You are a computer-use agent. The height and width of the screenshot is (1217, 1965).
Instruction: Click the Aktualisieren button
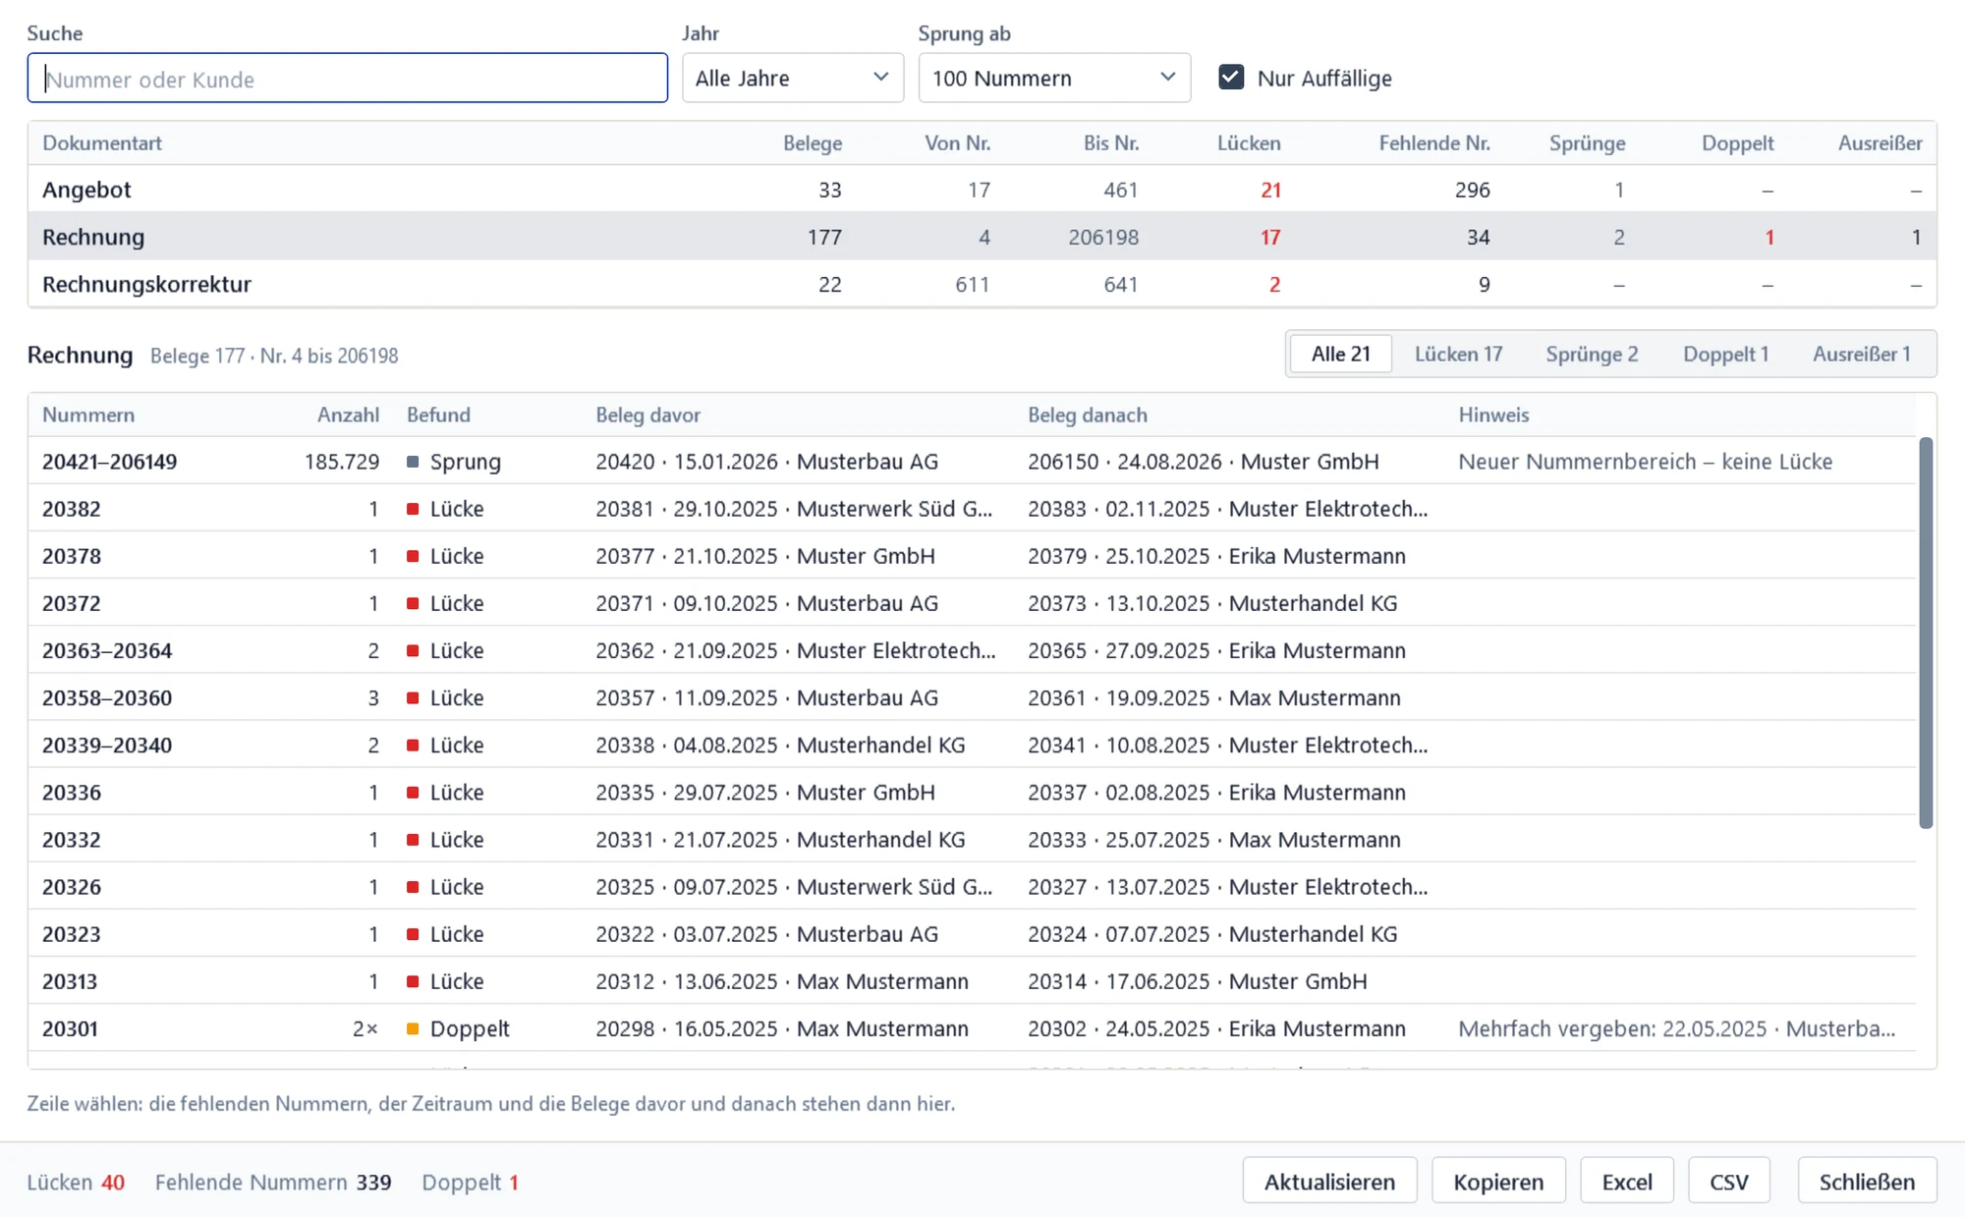tap(1329, 1182)
